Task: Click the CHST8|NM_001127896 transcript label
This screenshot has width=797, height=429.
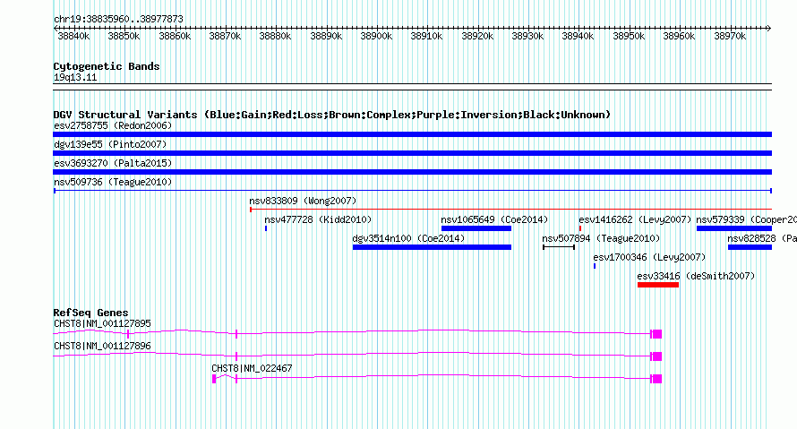Action: [102, 346]
